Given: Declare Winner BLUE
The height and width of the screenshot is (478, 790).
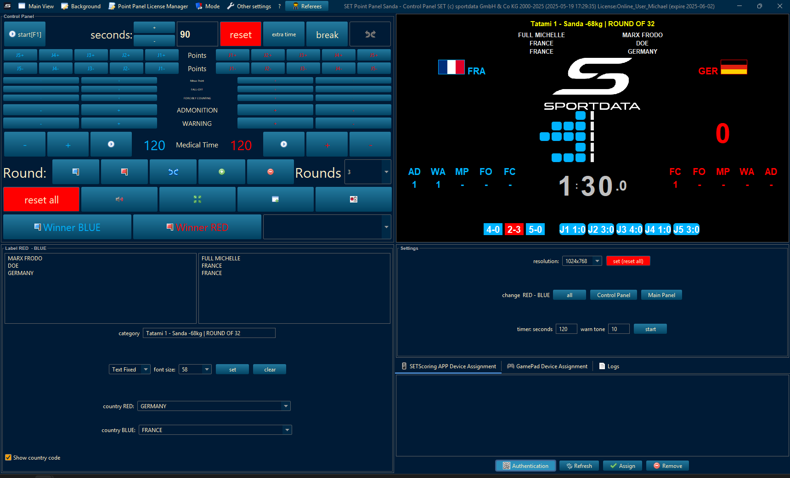Looking at the screenshot, I should click(68, 227).
